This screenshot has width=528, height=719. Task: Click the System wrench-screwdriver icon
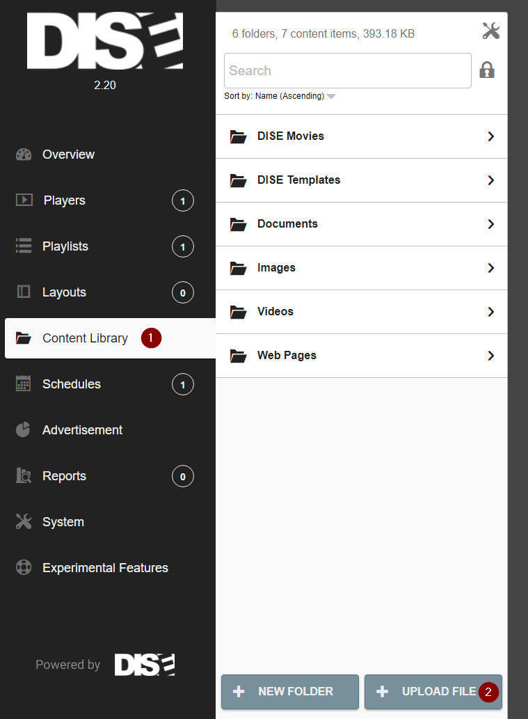(24, 521)
